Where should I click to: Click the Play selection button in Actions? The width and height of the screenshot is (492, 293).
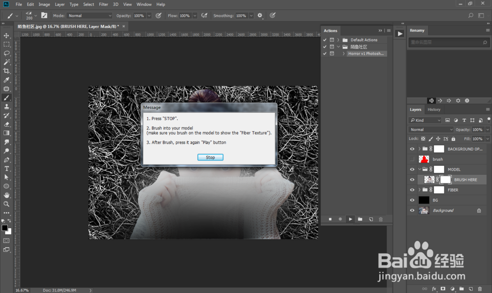(x=350, y=219)
